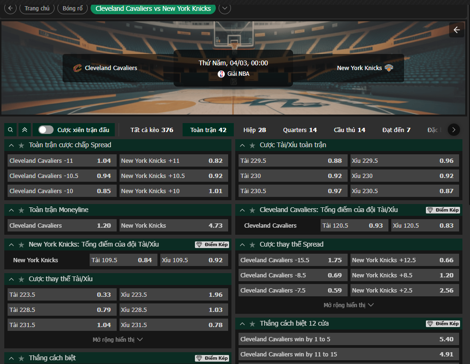
Task: Select Moneyline New York Knicks 4.73
Action: (174, 225)
